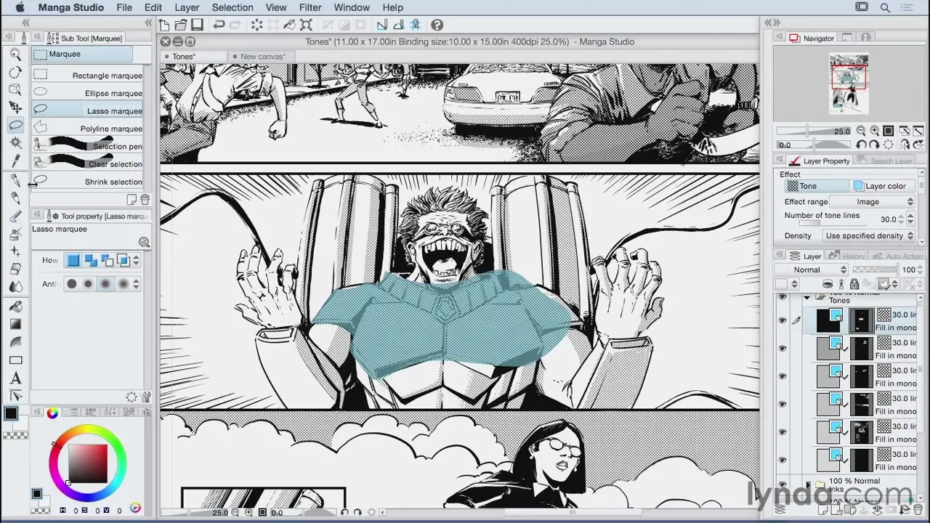Toggle visibility of the selected top tone layer

pyautogui.click(x=783, y=320)
